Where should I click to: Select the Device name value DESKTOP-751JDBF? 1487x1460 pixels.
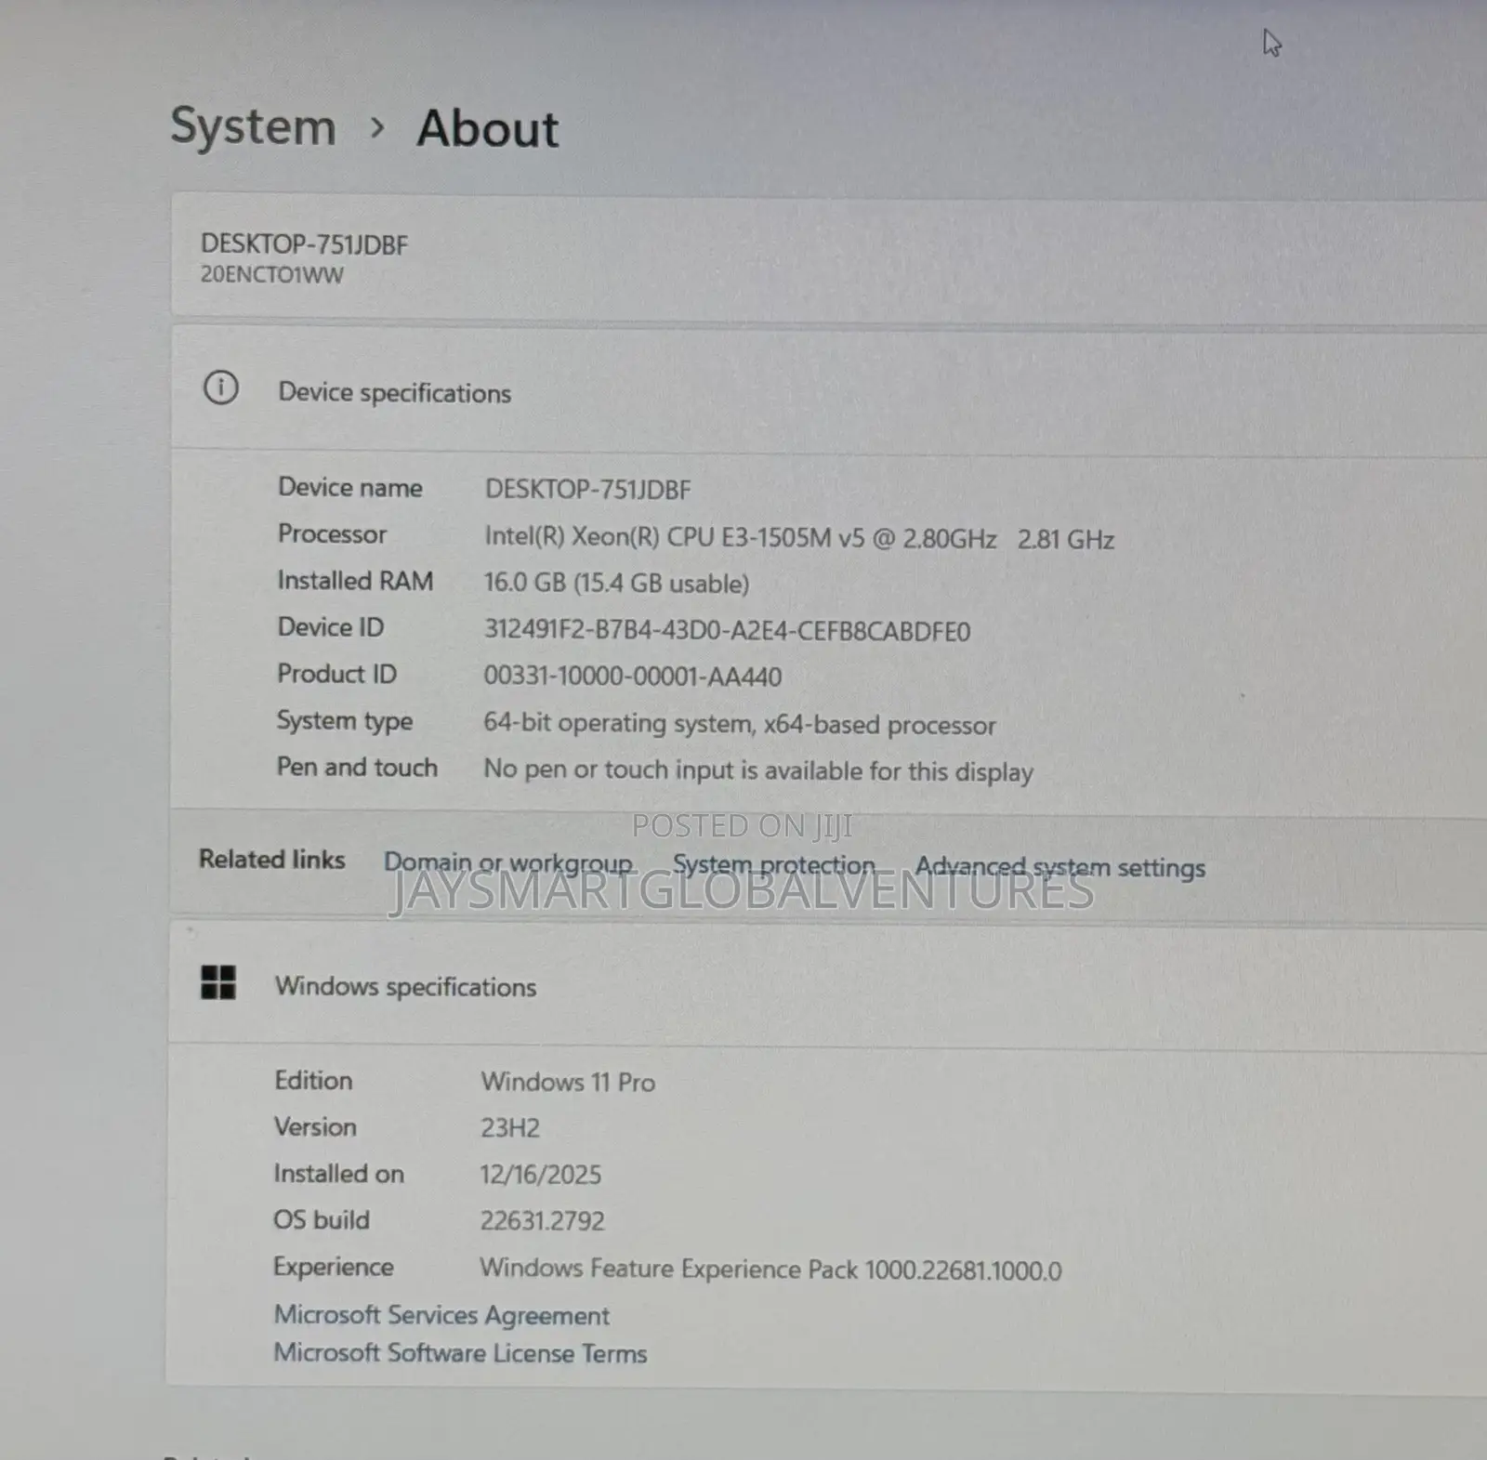[x=587, y=490]
